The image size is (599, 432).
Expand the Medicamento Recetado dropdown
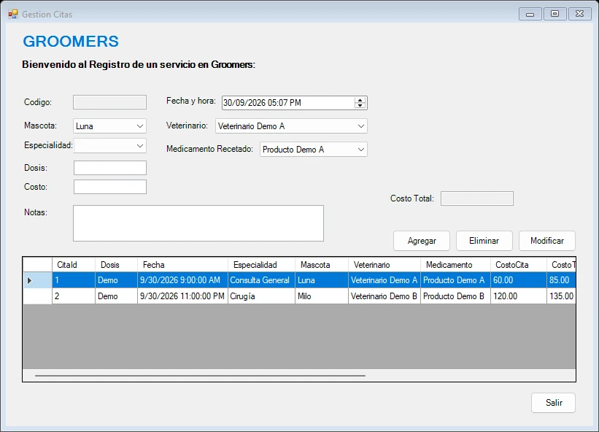point(313,150)
